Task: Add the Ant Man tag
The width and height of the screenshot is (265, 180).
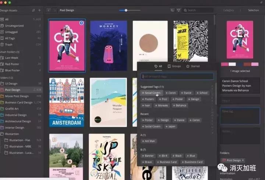Action: pyautogui.click(x=148, y=141)
